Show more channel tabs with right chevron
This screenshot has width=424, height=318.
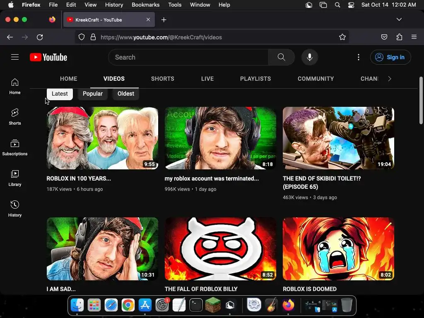pos(389,79)
